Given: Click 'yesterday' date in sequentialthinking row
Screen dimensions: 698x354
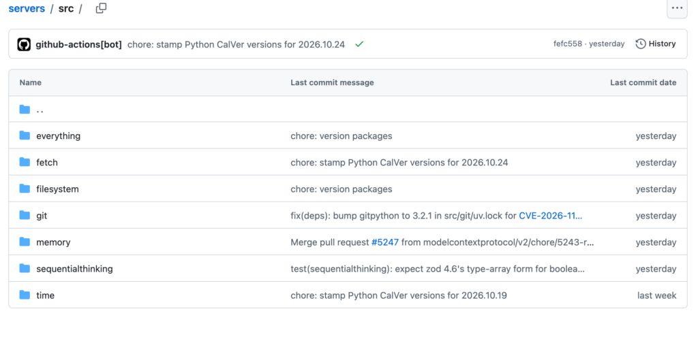Looking at the screenshot, I should [x=656, y=269].
